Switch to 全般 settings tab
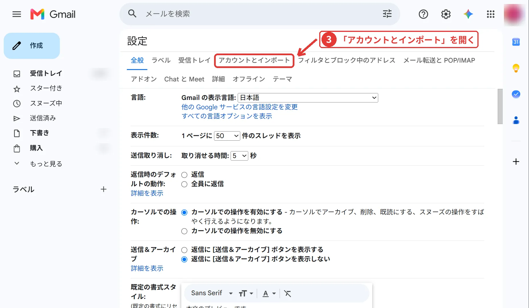Image resolution: width=529 pixels, height=308 pixels. (x=137, y=60)
